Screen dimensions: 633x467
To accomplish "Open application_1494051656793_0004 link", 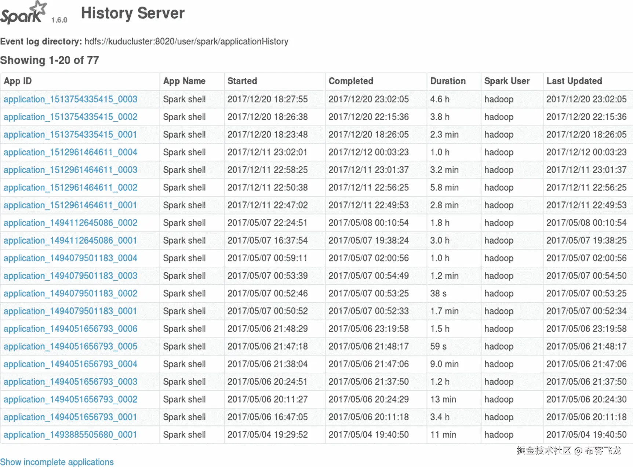I will (x=70, y=364).
